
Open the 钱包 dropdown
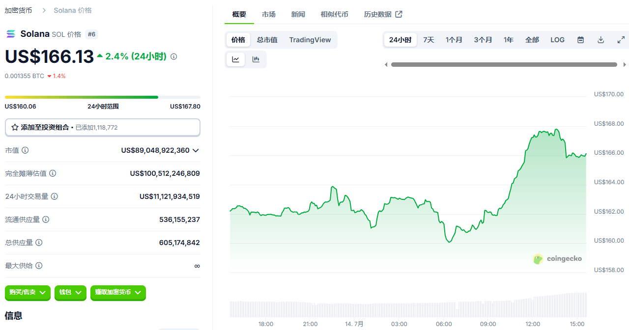click(70, 293)
